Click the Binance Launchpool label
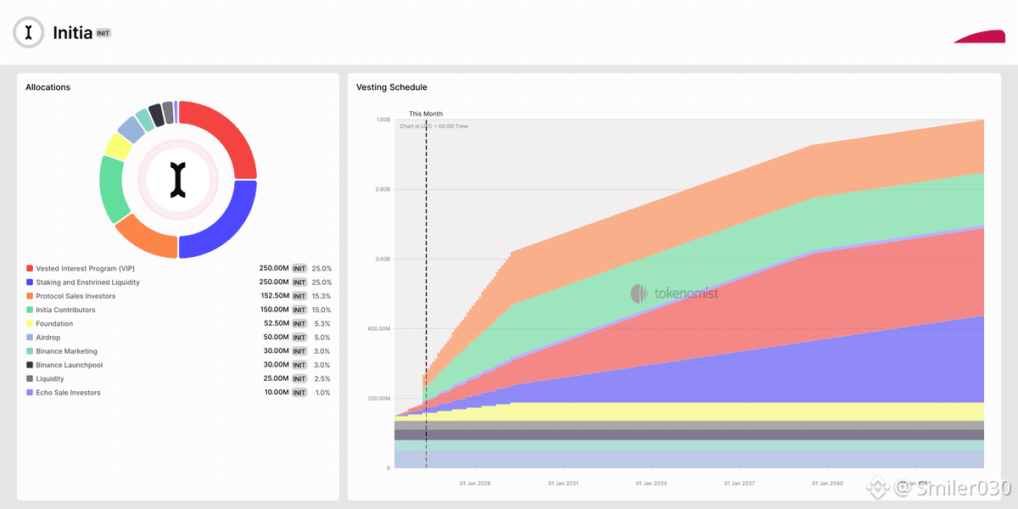The width and height of the screenshot is (1018, 509). point(69,365)
